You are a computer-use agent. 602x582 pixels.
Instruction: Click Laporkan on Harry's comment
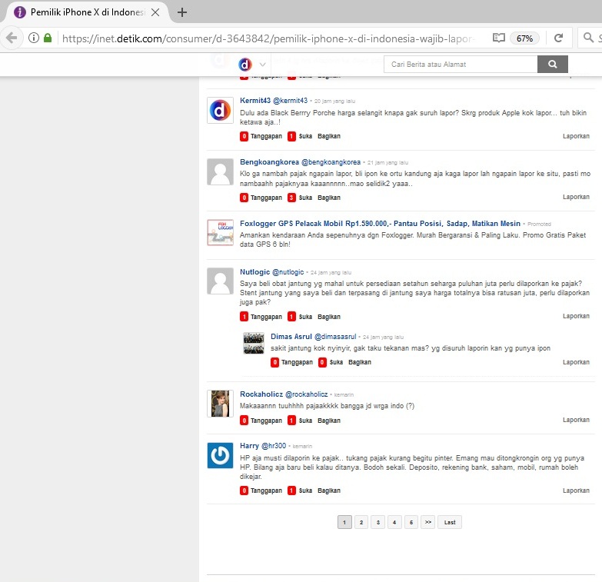coord(576,491)
